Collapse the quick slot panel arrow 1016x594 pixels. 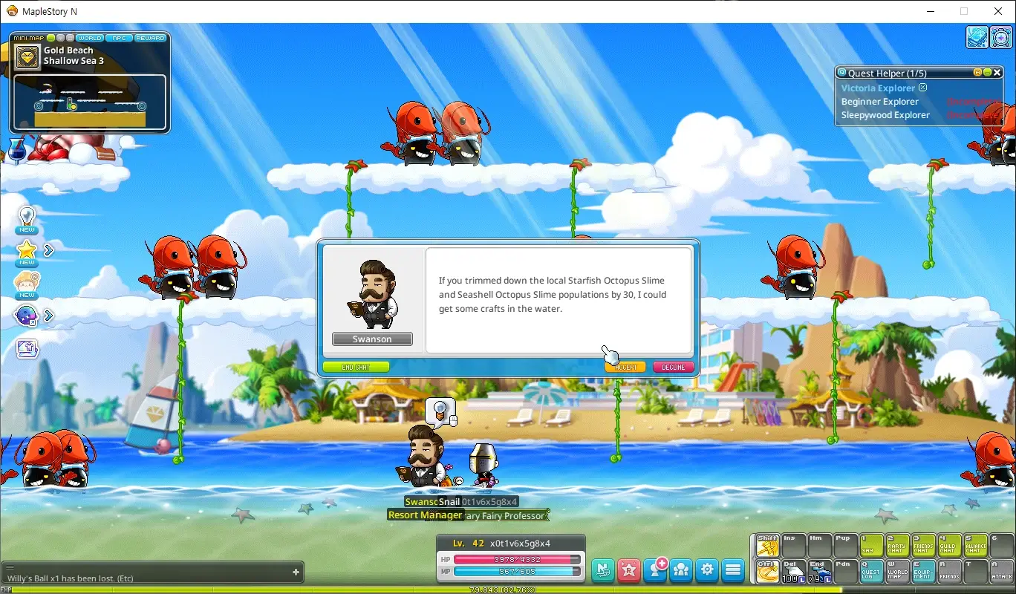point(752,558)
